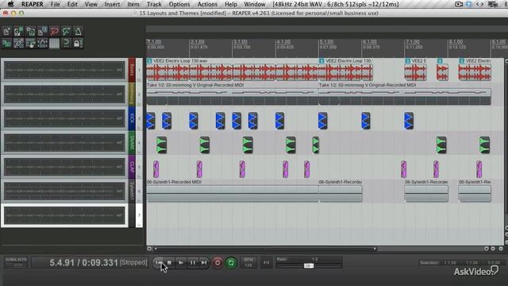Toggle item grouping in the toolbar
Image resolution: width=508 pixels, height=286 pixels.
coord(18,43)
